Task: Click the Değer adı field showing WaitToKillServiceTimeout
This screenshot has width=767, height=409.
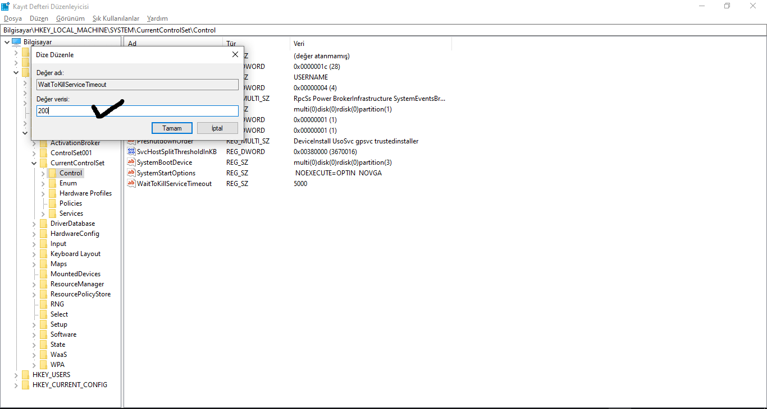Action: coord(138,85)
